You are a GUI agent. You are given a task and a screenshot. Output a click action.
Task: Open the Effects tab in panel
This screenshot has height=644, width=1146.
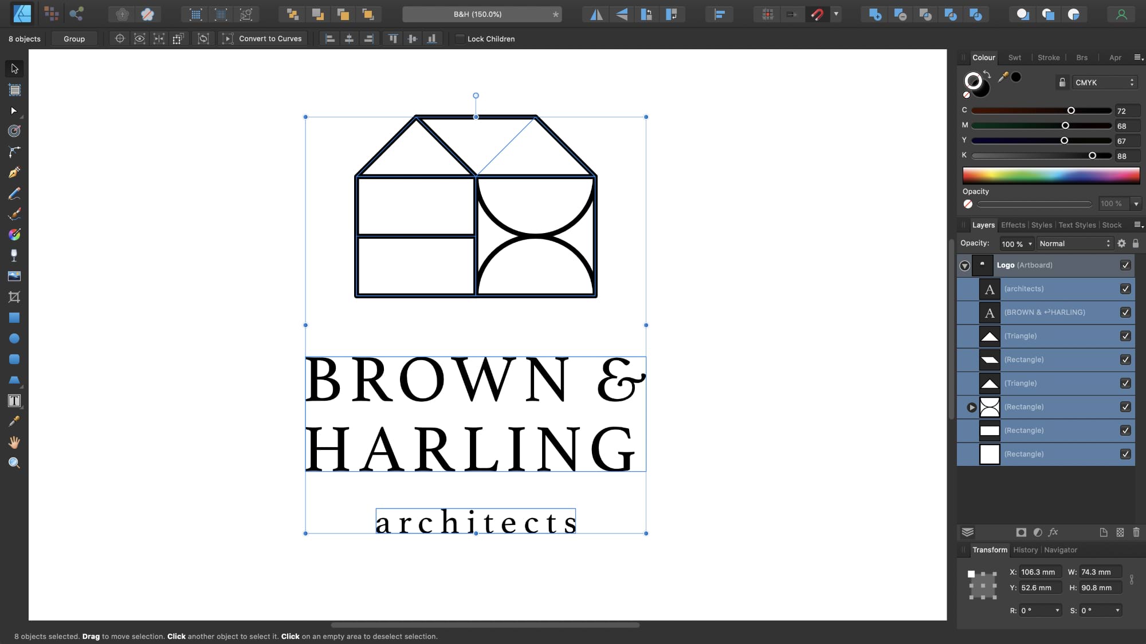pyautogui.click(x=1013, y=225)
